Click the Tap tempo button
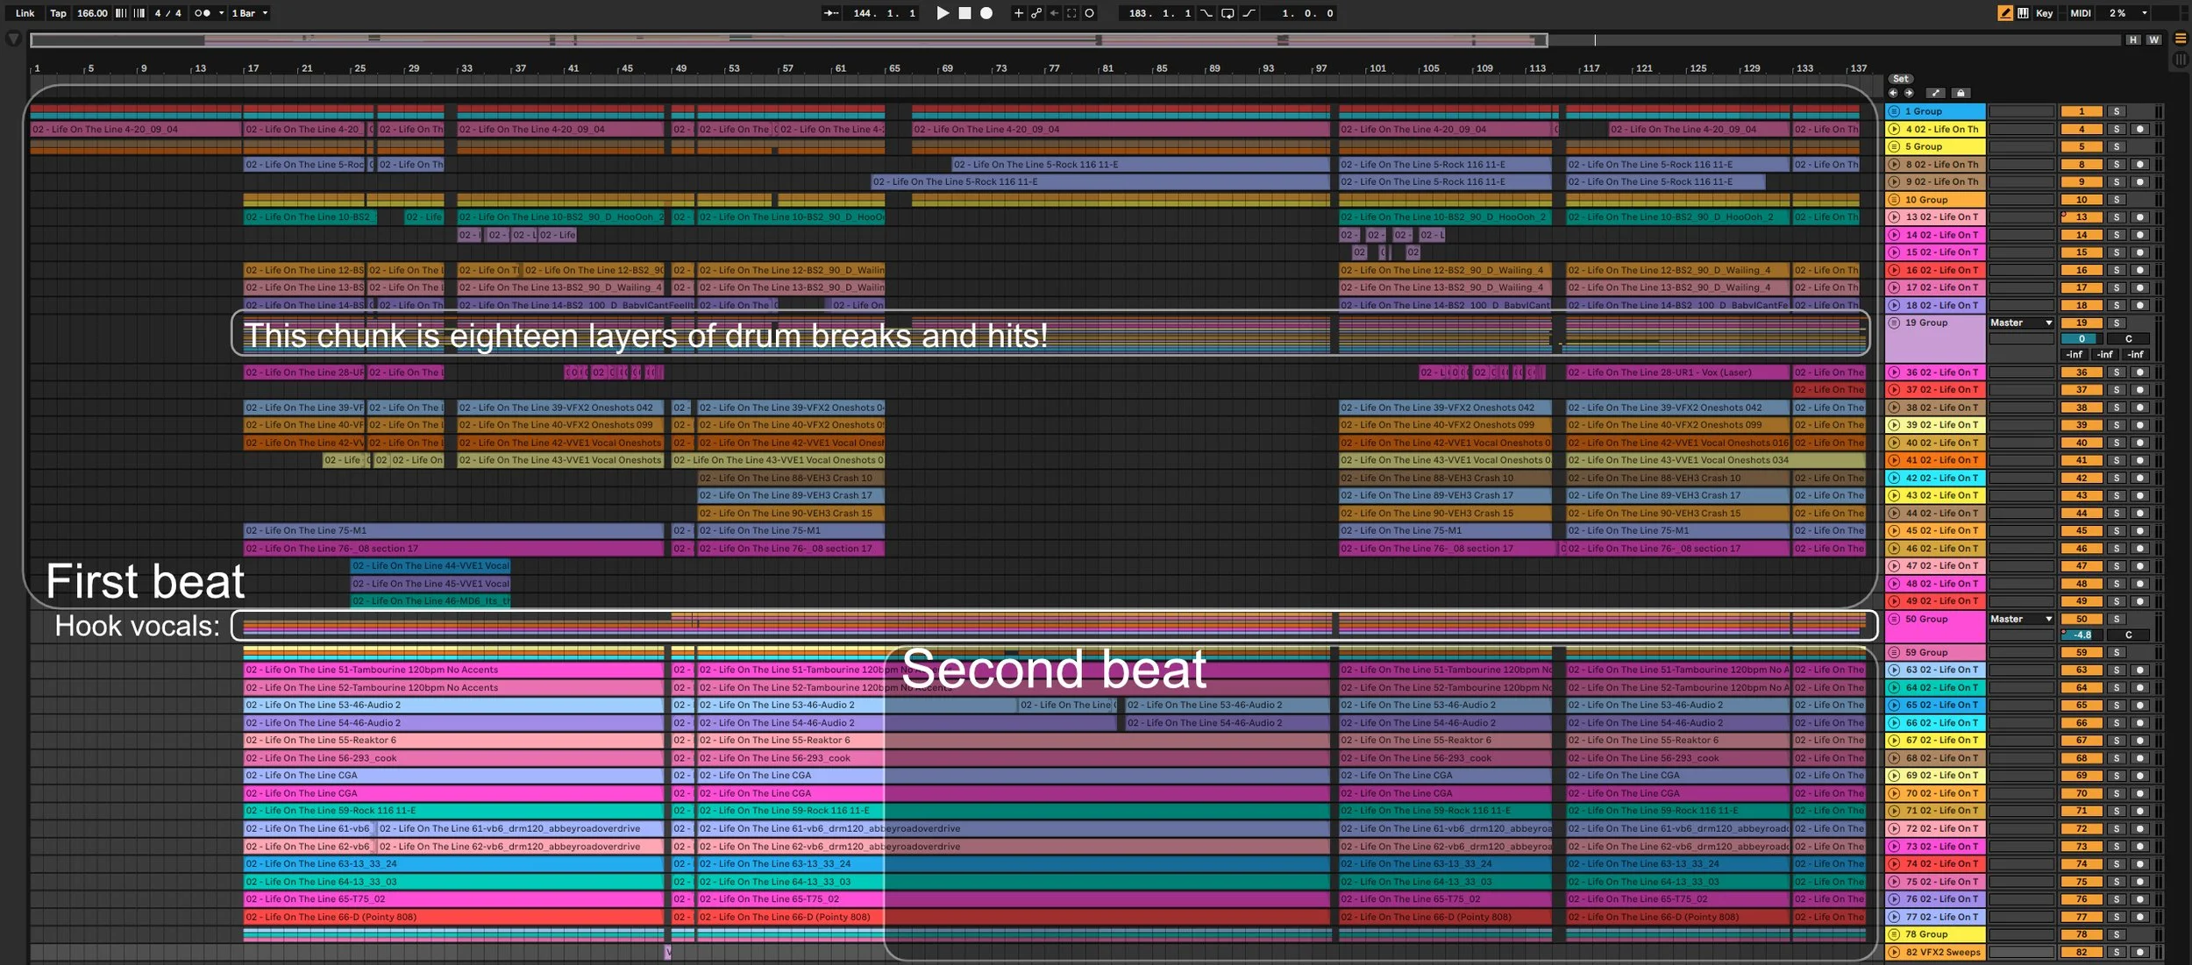Viewport: 2192px width, 965px height. tap(58, 13)
